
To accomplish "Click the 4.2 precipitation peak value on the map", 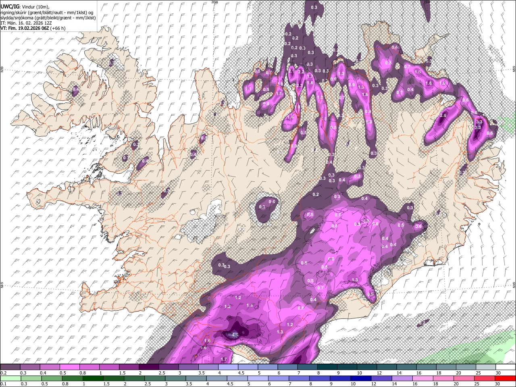I will (234, 334).
